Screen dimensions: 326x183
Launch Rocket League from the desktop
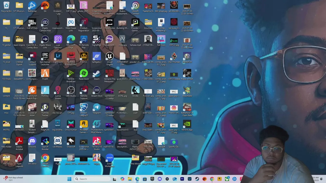pyautogui.click(x=84, y=110)
